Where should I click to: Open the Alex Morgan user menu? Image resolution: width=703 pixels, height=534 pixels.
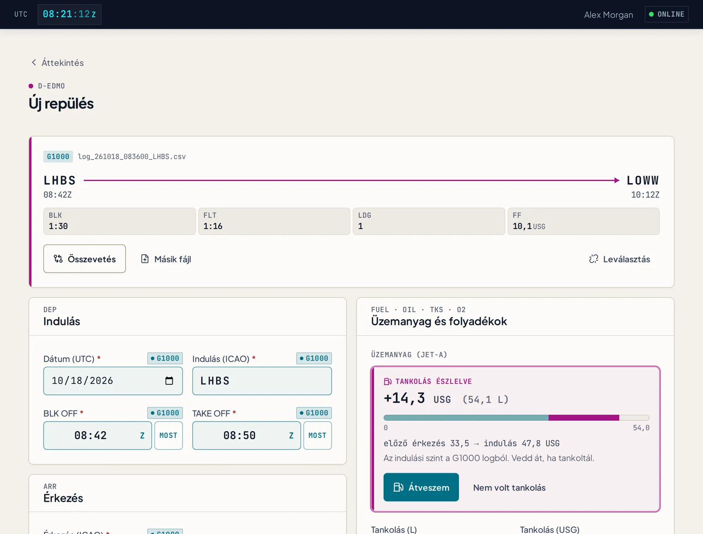(608, 15)
